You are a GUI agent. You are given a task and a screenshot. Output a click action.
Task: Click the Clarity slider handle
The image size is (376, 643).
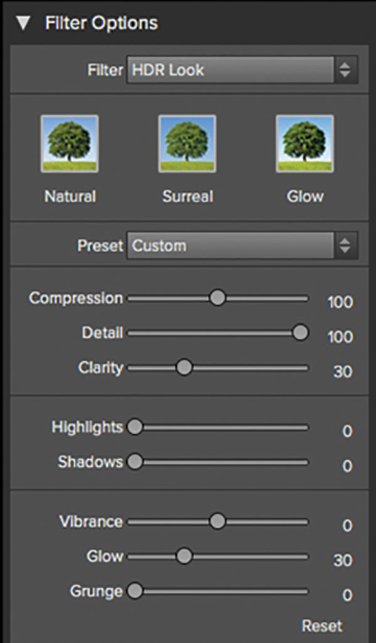tap(184, 368)
